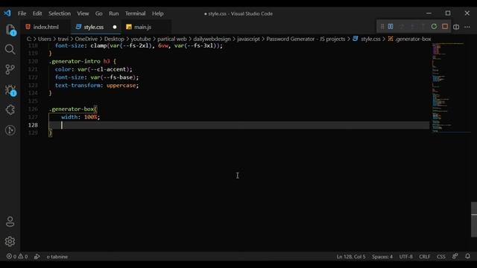Switch to the style.css tab
This screenshot has width=477, height=268.
(96, 27)
